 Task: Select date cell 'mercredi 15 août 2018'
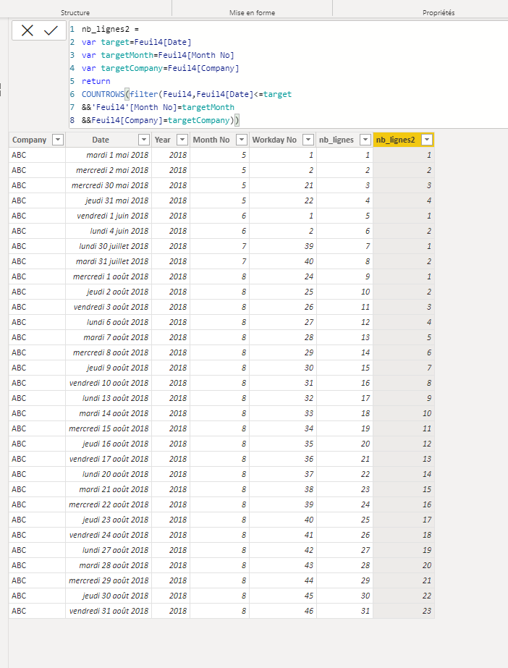[x=109, y=428]
